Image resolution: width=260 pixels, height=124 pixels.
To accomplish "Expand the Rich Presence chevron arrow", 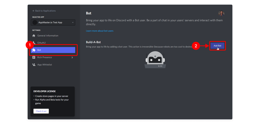I will [x=72, y=58].
